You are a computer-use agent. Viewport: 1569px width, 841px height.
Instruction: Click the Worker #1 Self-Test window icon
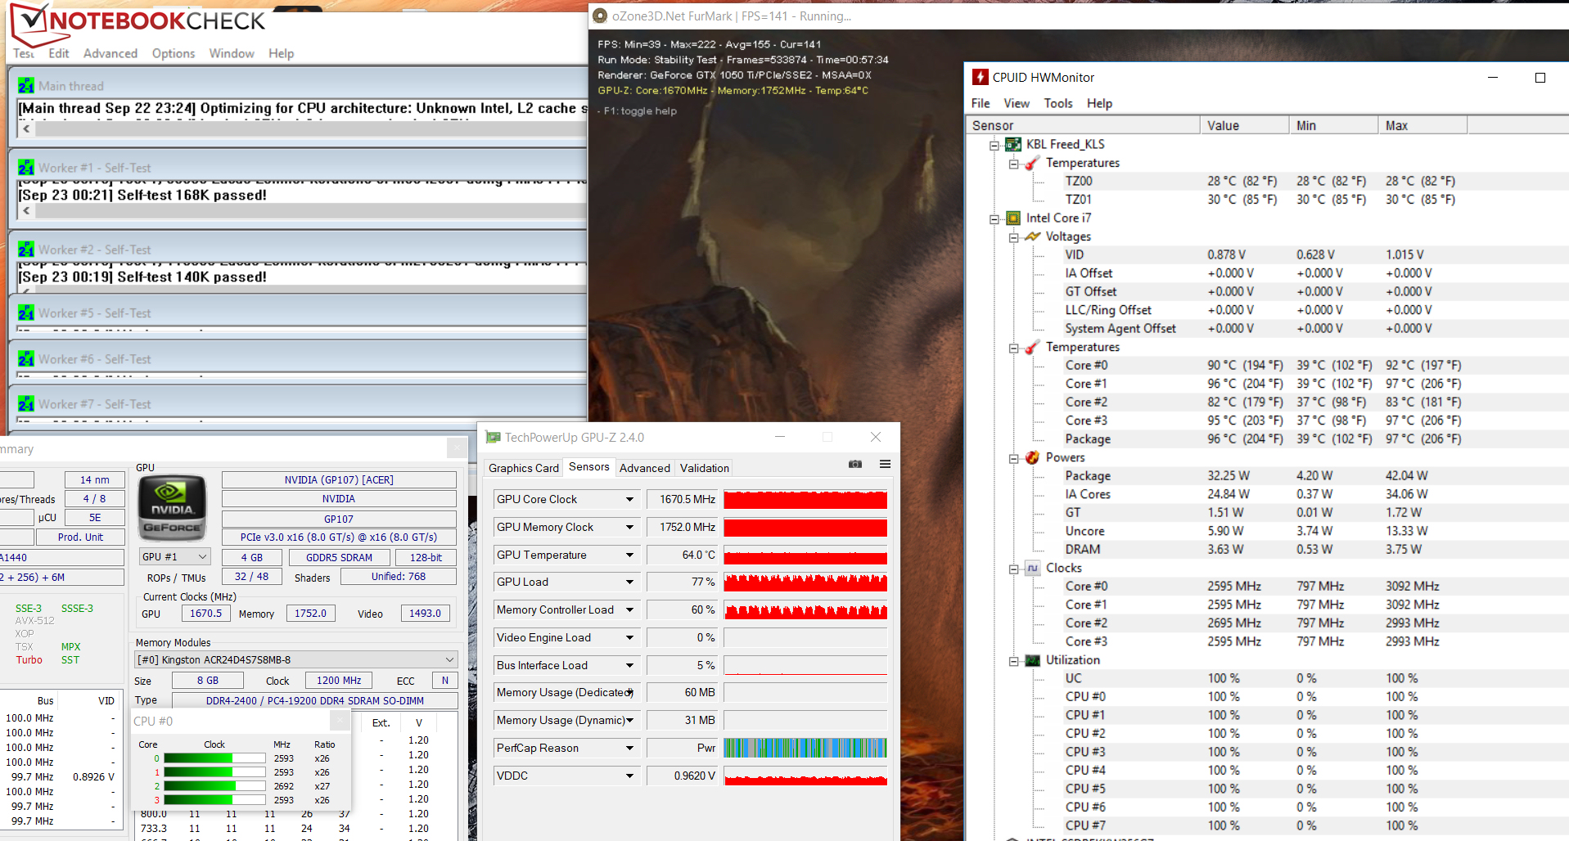pos(26,168)
